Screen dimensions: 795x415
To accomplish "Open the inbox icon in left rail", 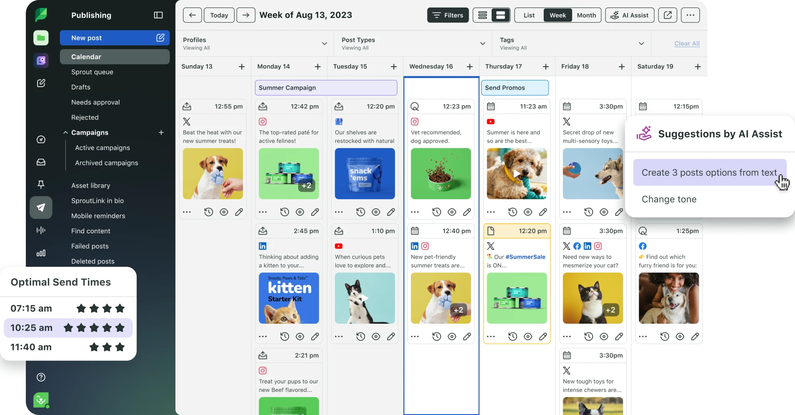I will [41, 162].
